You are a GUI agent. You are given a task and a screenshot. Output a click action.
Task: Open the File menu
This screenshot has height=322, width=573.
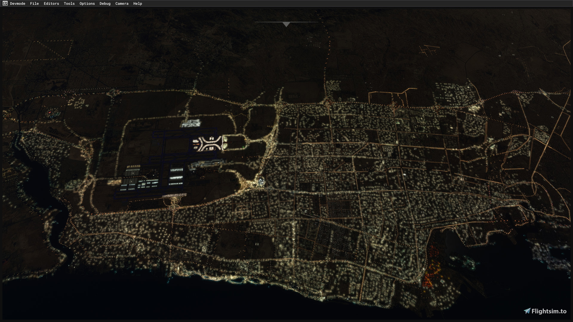34,4
